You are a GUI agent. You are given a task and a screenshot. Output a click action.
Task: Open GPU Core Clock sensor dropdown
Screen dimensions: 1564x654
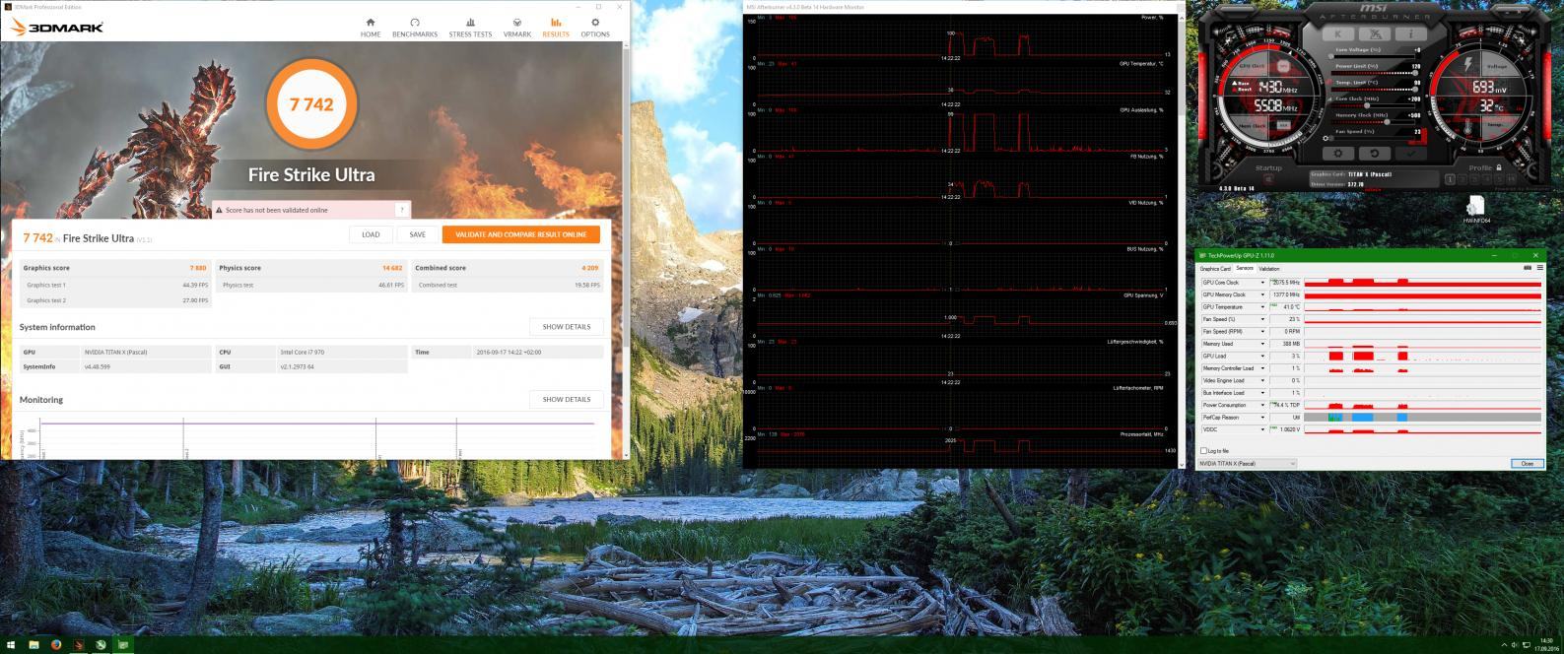[1262, 283]
